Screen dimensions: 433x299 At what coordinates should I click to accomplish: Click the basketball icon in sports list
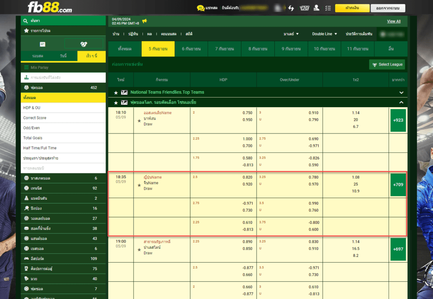click(x=26, y=178)
